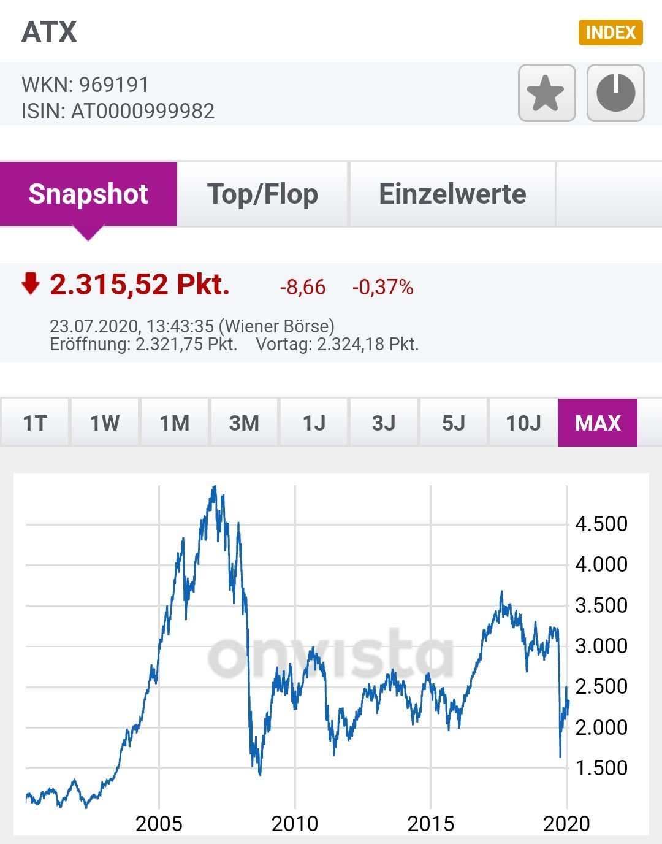
Task: Open the Einzelwerte tab
Action: point(452,194)
